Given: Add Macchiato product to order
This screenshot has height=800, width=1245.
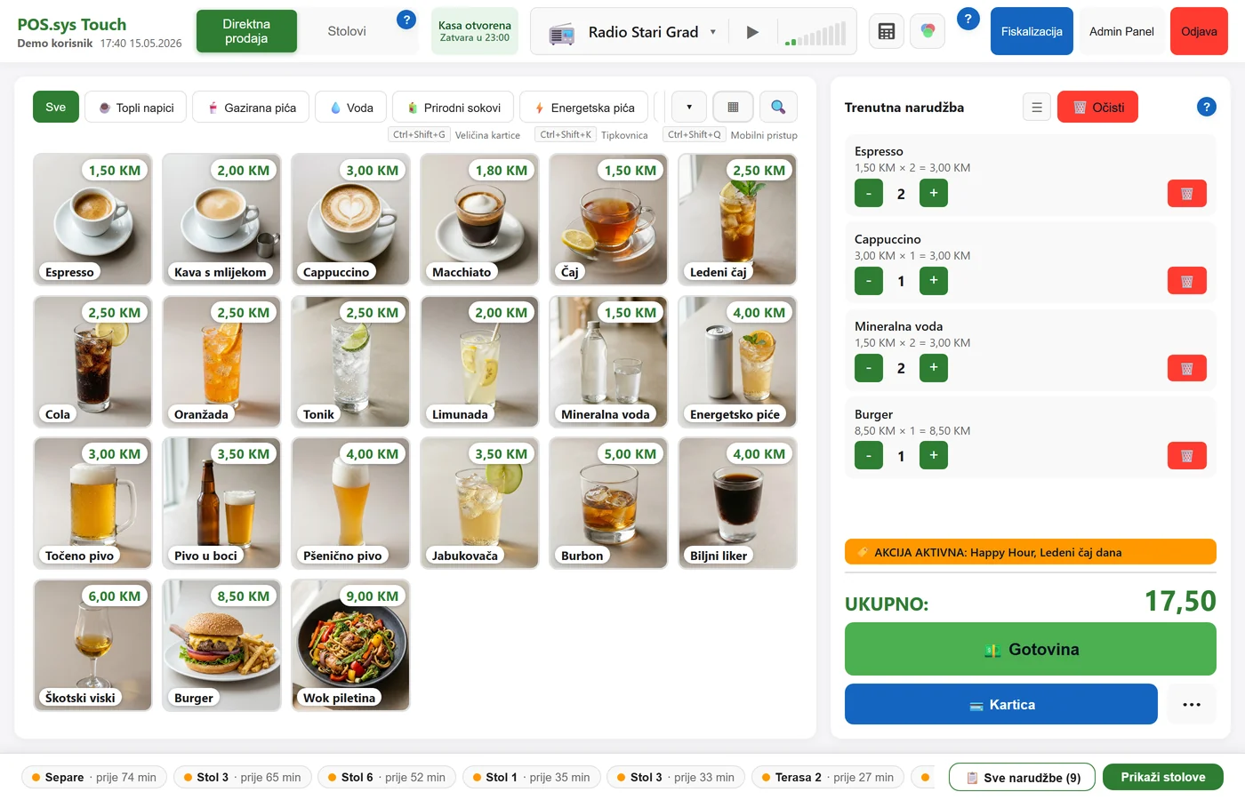Looking at the screenshot, I should pos(479,219).
